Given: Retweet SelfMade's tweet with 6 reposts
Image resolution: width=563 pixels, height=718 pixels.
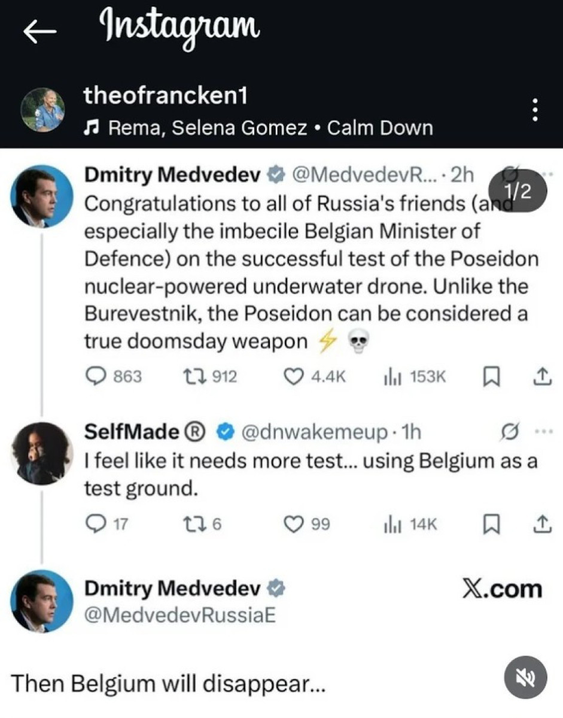Looking at the screenshot, I should [193, 525].
